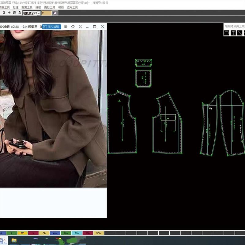Select the 6XL size swatch
The width and height of the screenshot is (245, 245).
99,233
